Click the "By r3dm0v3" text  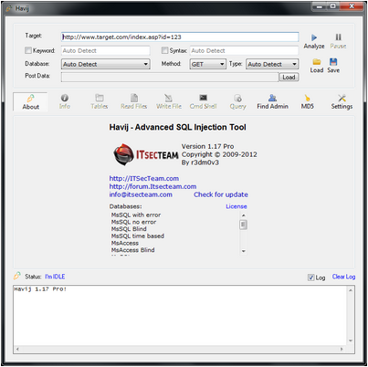click(x=200, y=163)
